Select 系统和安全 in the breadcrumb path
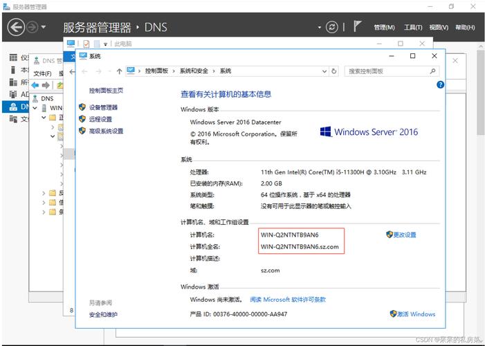485x346 pixels. [x=193, y=71]
